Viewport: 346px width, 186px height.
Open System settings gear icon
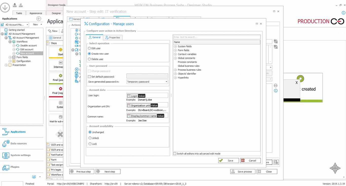pyautogui.click(x=6, y=155)
